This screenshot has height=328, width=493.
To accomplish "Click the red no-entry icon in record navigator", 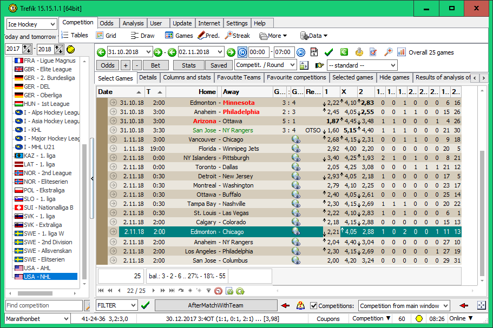I will tap(219, 291).
